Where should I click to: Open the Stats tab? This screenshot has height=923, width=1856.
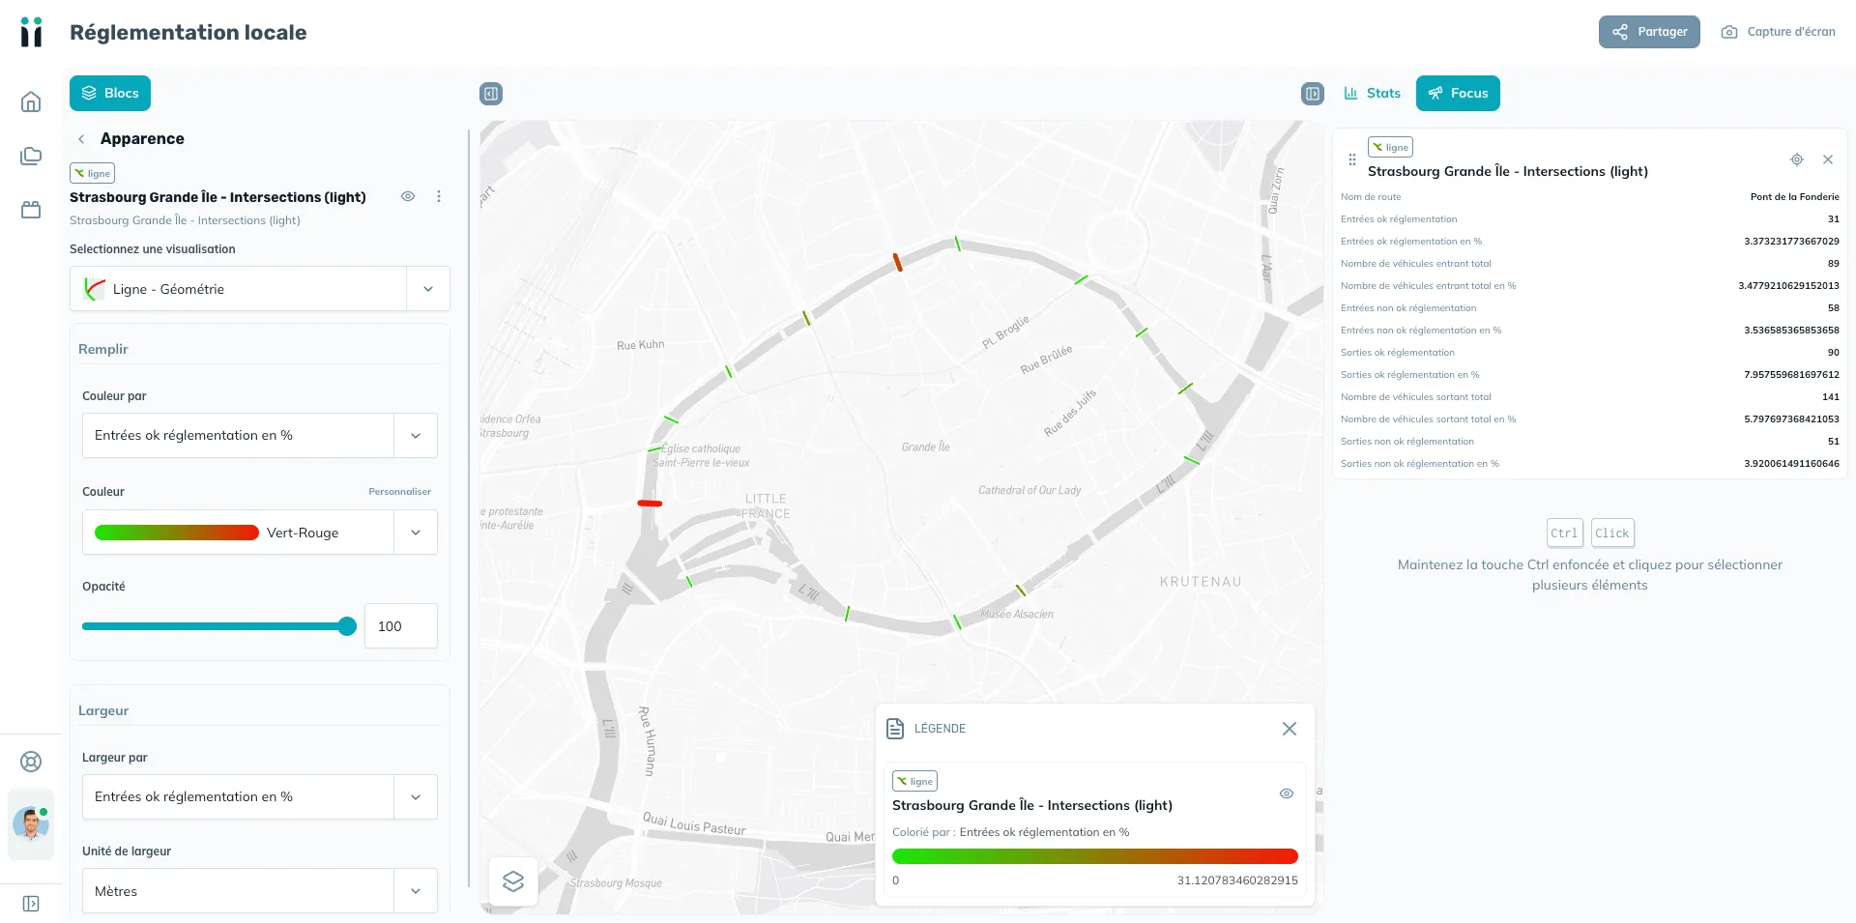click(1372, 93)
